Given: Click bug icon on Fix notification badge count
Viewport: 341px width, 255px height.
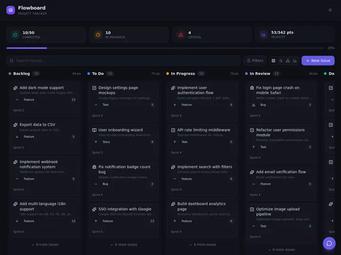Looking at the screenshot, I should (94, 167).
